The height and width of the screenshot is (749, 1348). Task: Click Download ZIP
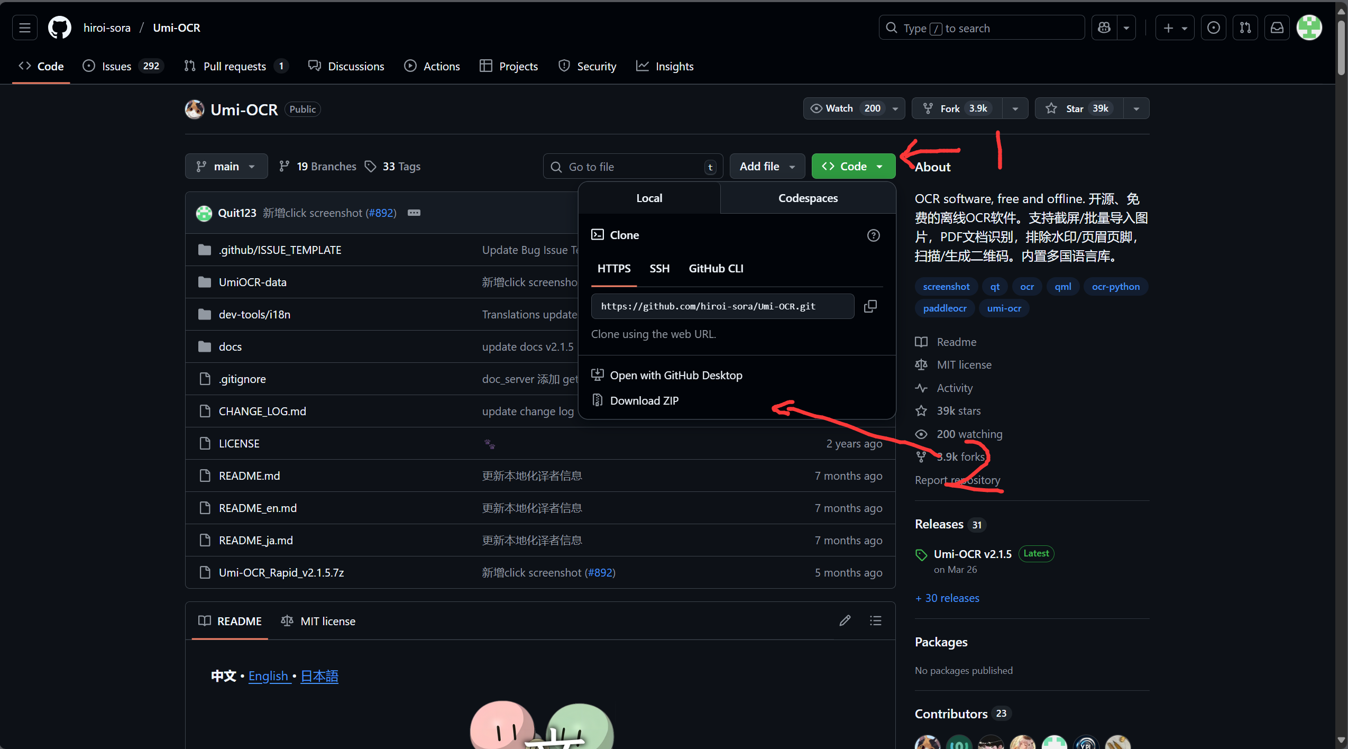(x=644, y=401)
